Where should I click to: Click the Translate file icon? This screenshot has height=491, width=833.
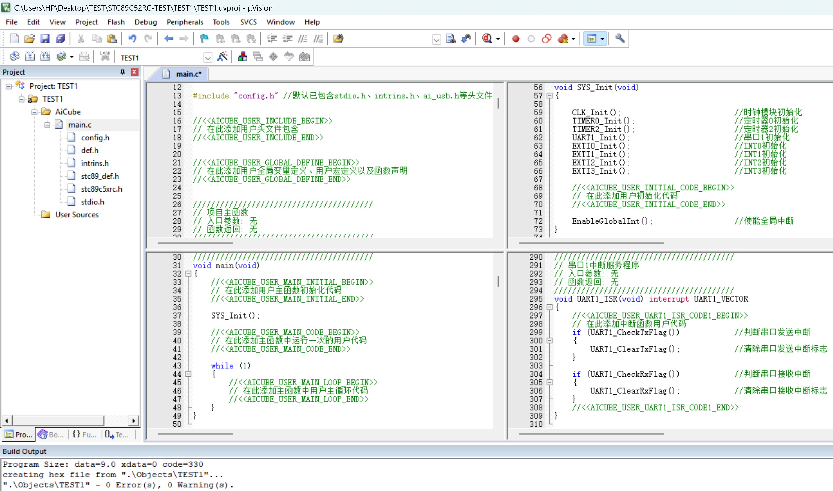click(14, 57)
